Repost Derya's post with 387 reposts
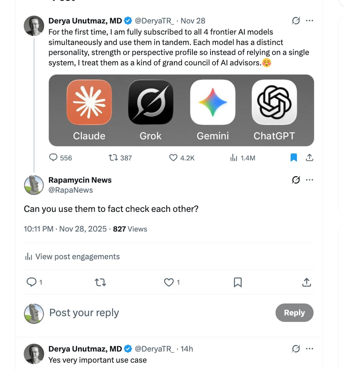The image size is (344, 370). [114, 158]
